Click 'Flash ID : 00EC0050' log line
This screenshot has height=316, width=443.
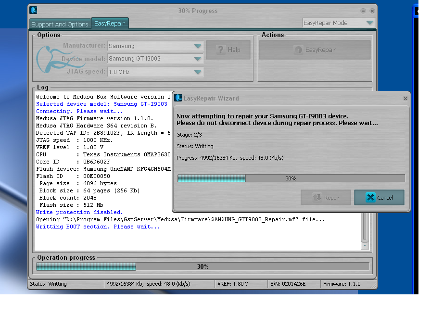73,176
